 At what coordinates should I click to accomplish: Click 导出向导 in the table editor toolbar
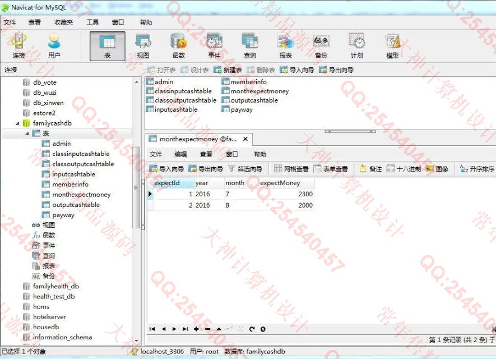pos(206,169)
